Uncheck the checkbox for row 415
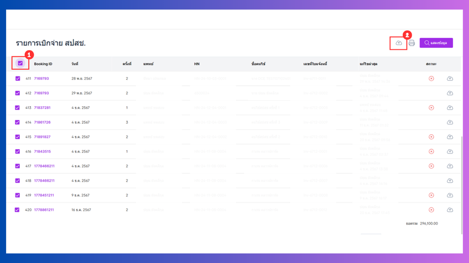469x263 pixels. click(x=18, y=137)
